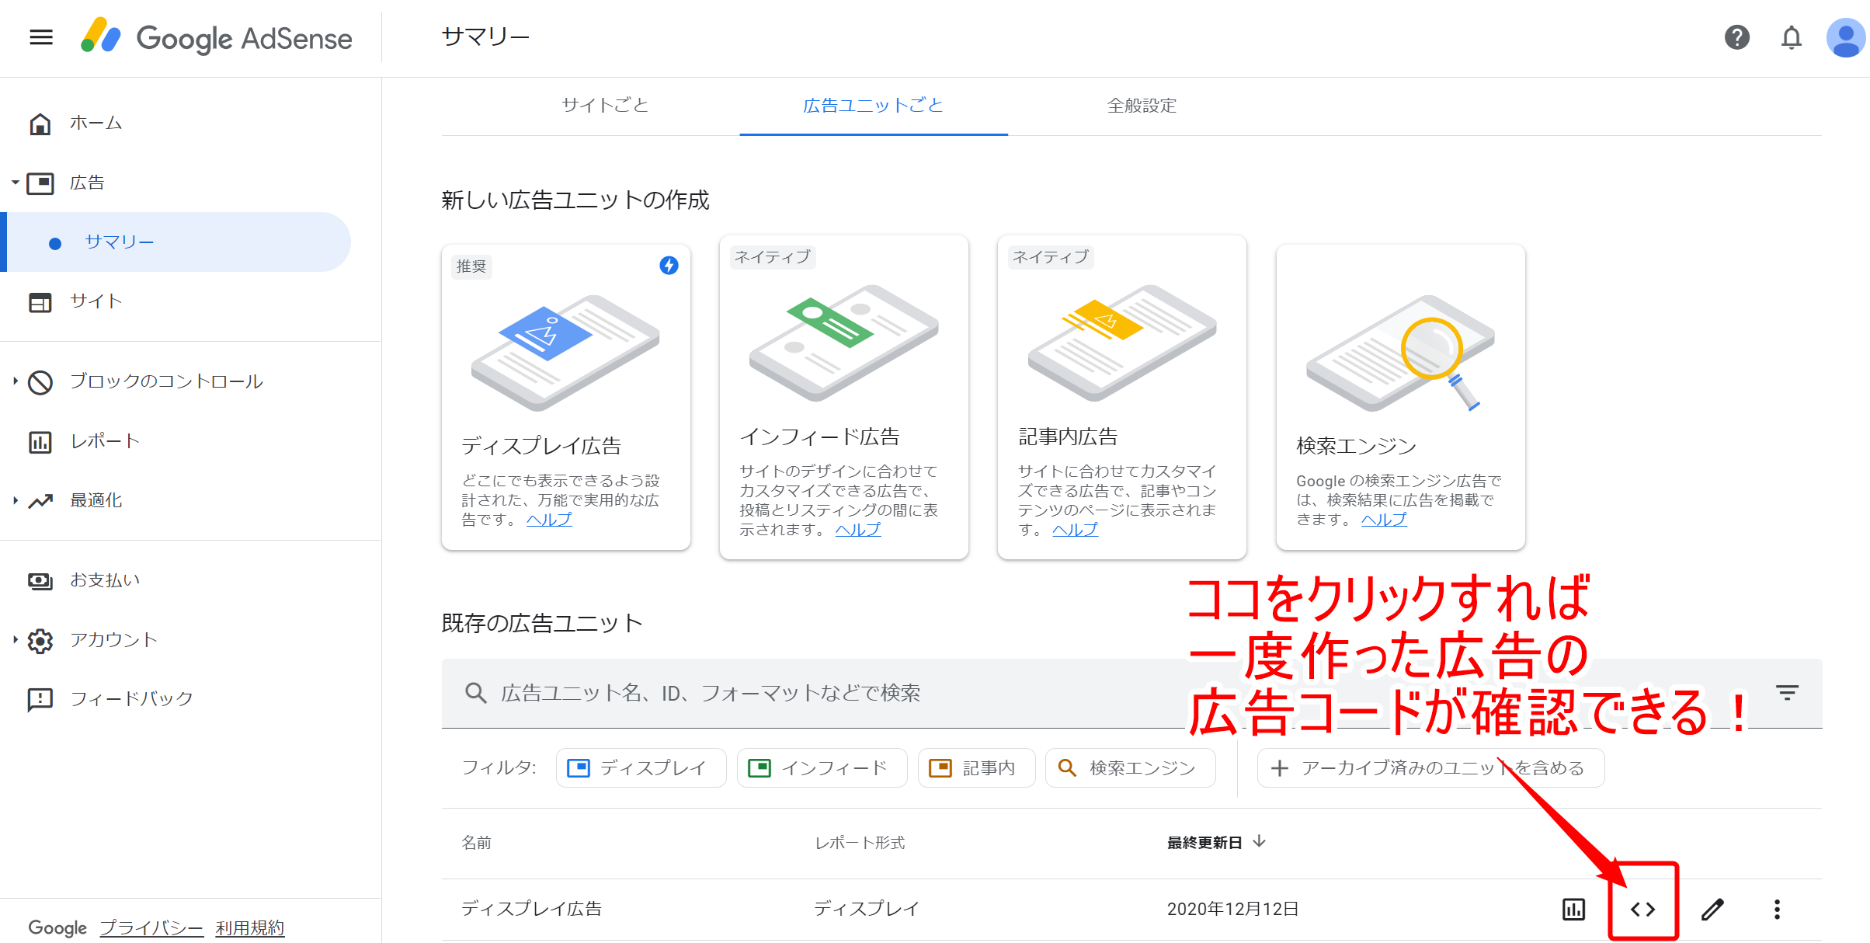Include archived units with アーカイブ済み chip
Screen dimensions: 1870x943
(x=1430, y=768)
